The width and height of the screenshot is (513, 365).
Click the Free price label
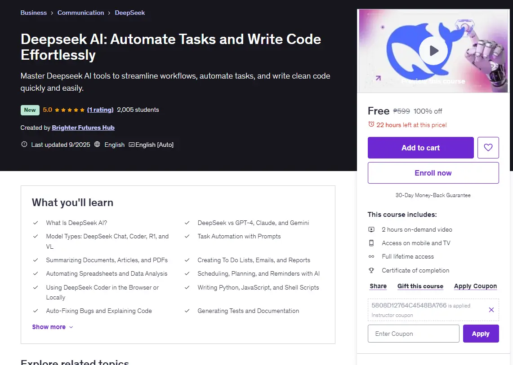379,111
